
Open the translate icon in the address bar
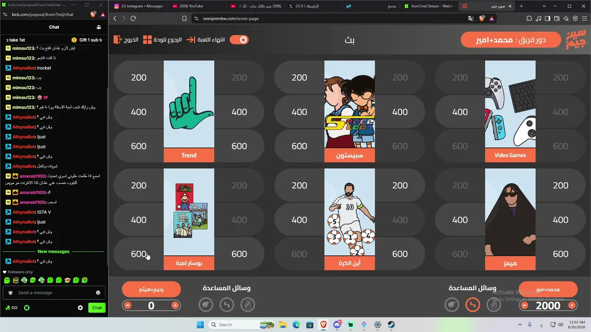[x=471, y=18]
